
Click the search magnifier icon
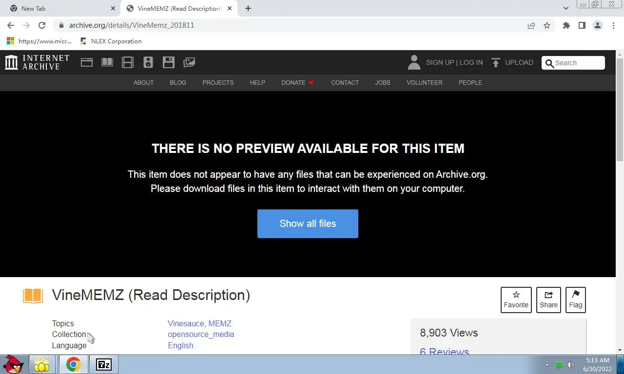(549, 63)
